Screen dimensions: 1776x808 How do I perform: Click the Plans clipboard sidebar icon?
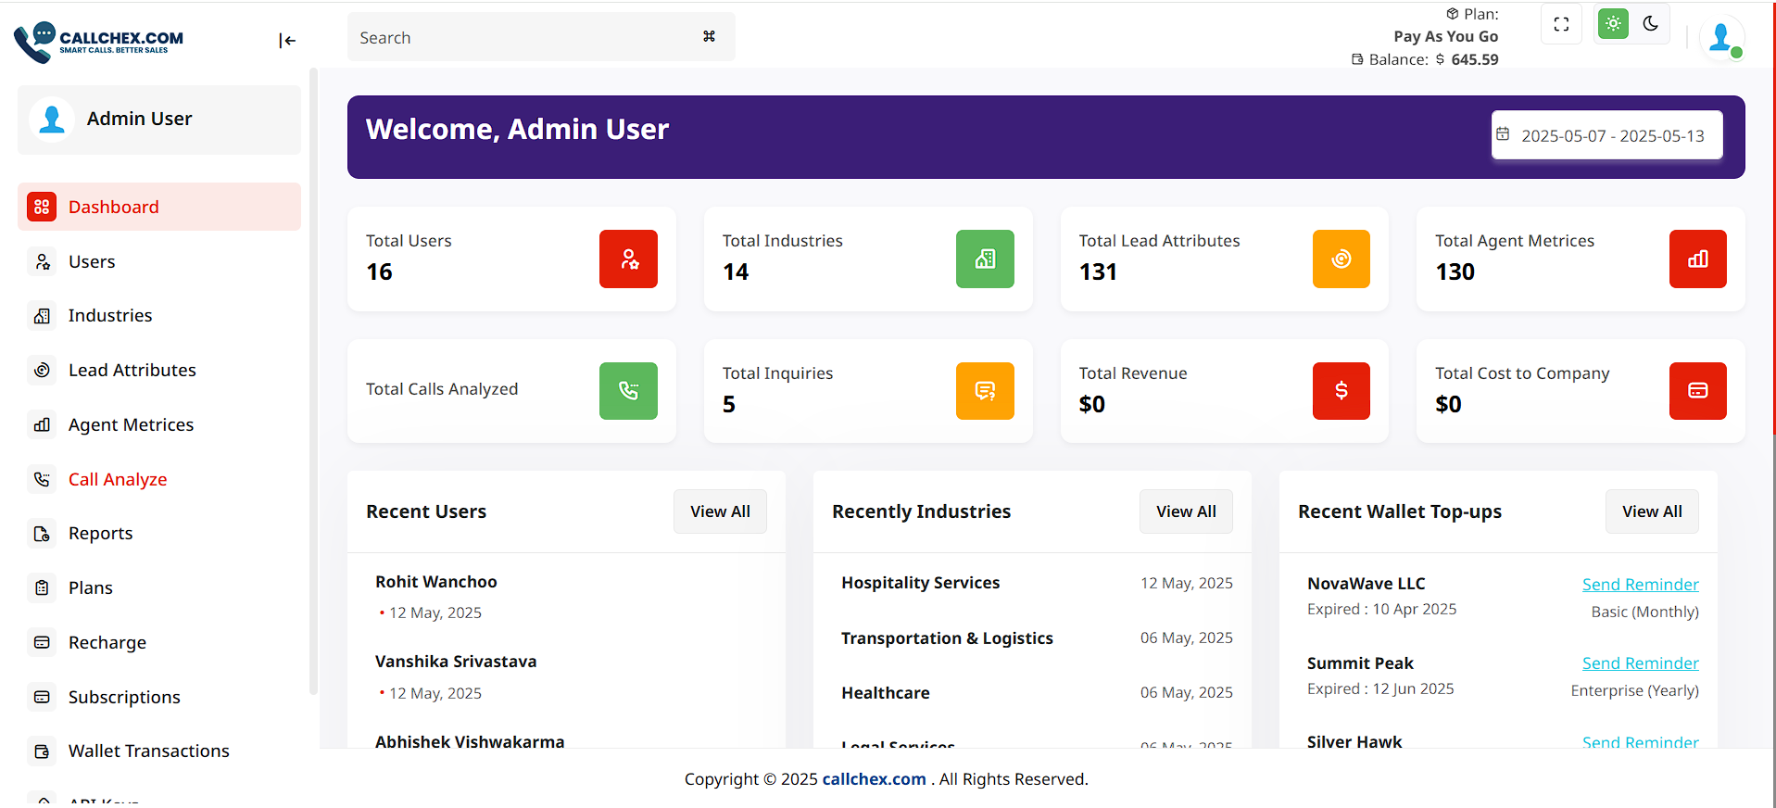pos(42,587)
